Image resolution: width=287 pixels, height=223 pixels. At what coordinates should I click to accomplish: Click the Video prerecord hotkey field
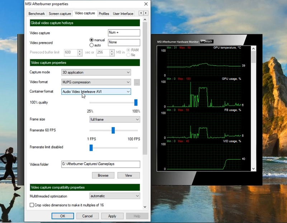click(x=124, y=42)
